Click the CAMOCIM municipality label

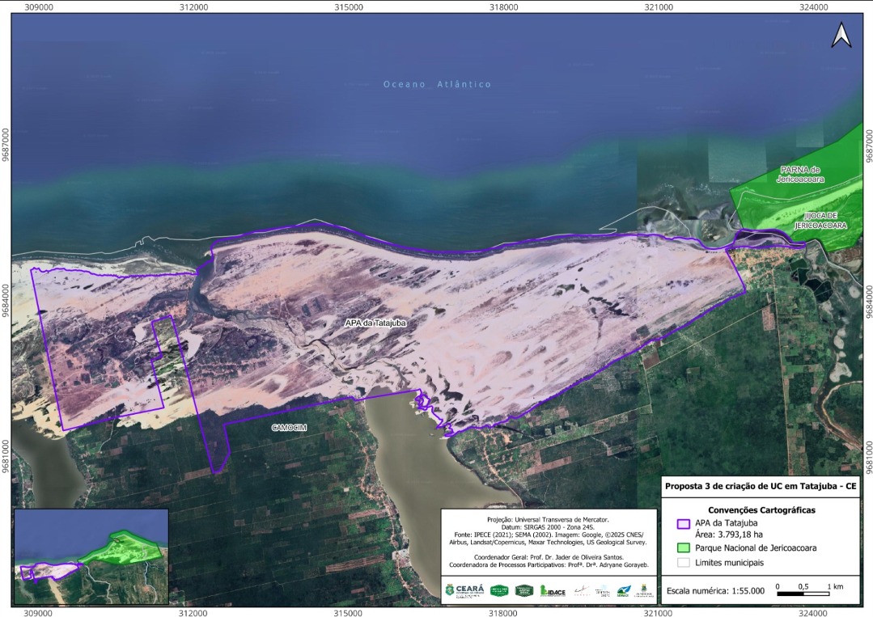click(x=289, y=426)
